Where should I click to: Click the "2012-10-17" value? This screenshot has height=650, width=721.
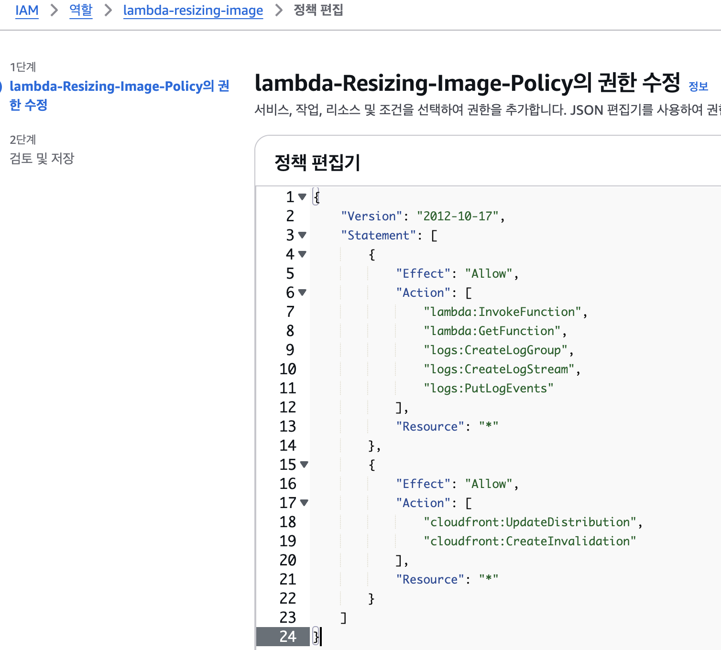458,216
